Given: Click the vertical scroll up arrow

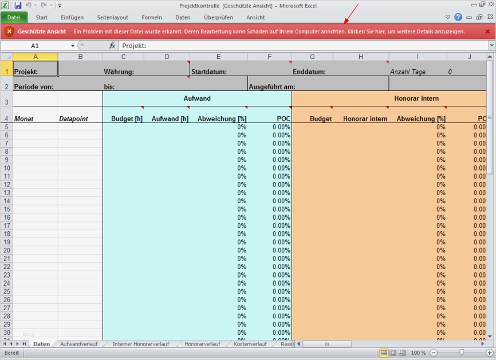Looking at the screenshot, I should pyautogui.click(x=490, y=57).
